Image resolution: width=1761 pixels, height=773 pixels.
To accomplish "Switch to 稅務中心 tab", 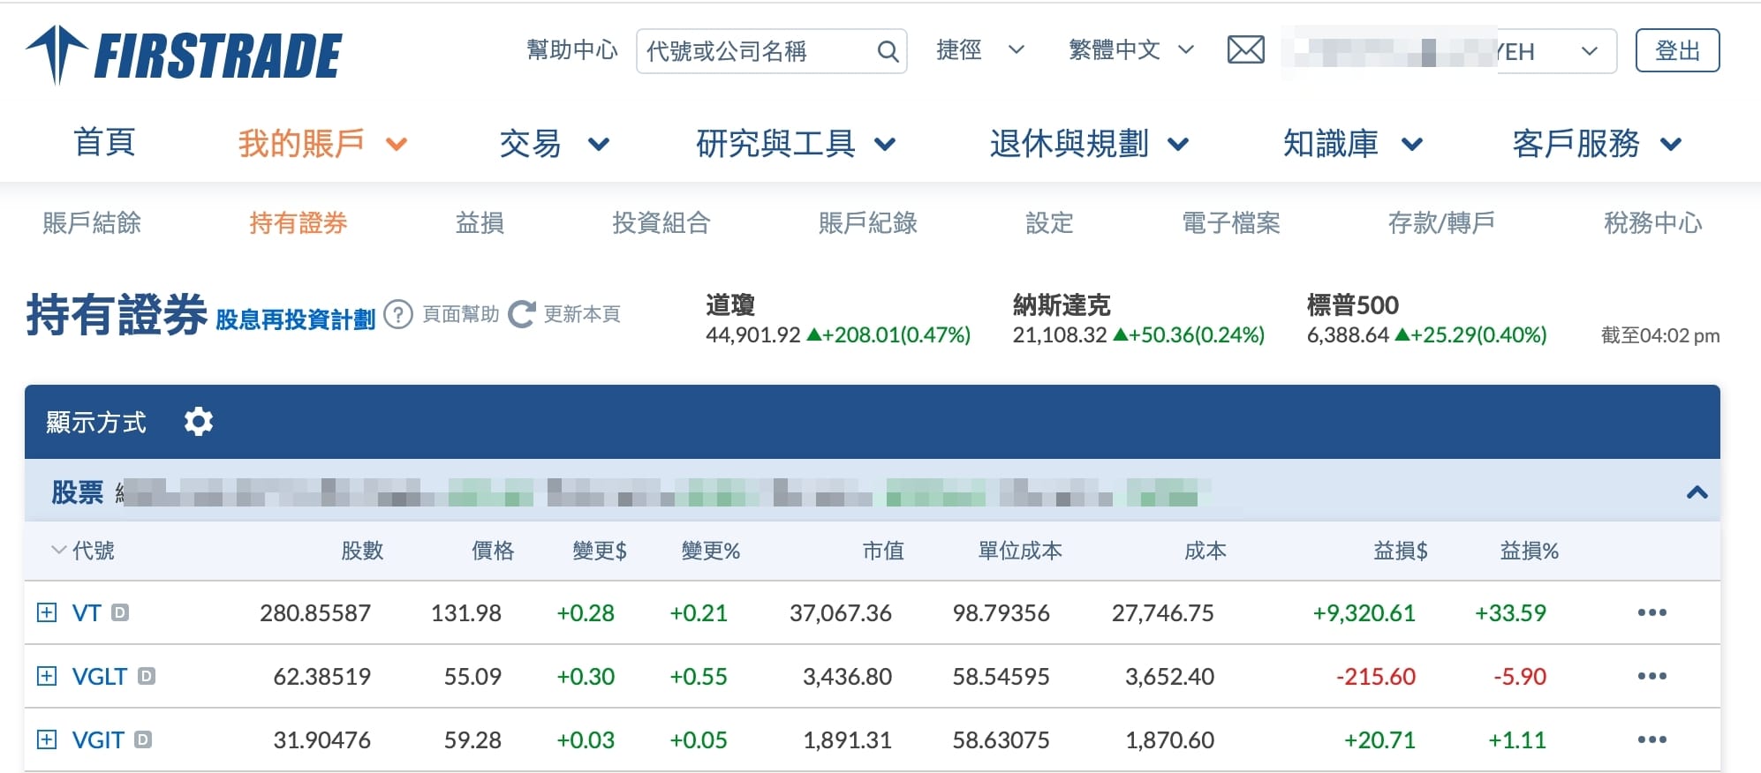I will [1653, 223].
